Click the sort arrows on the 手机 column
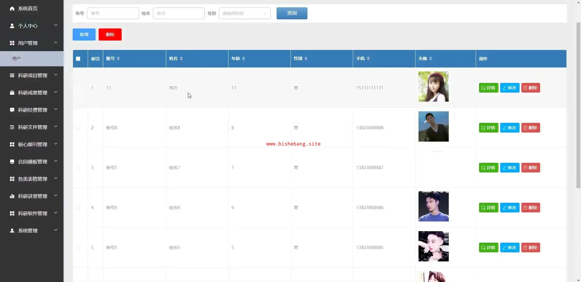Image resolution: width=581 pixels, height=282 pixels. tap(368, 58)
